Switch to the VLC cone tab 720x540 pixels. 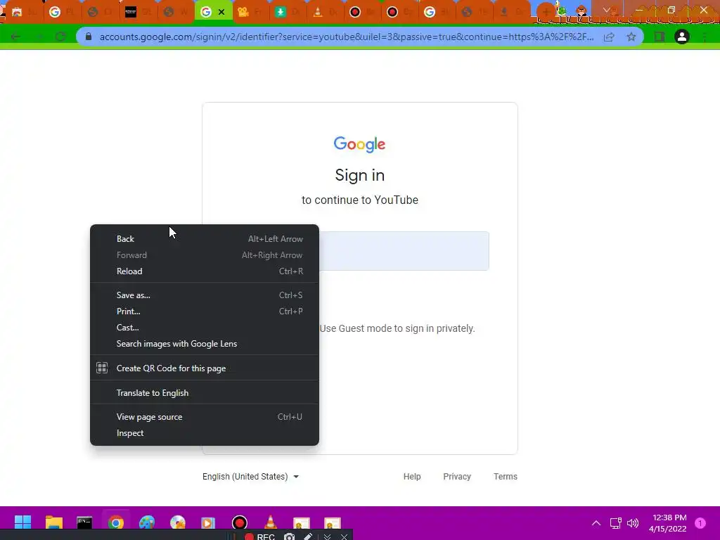[326, 12]
